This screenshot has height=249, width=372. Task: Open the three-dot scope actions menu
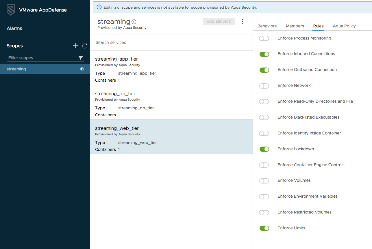pos(242,22)
